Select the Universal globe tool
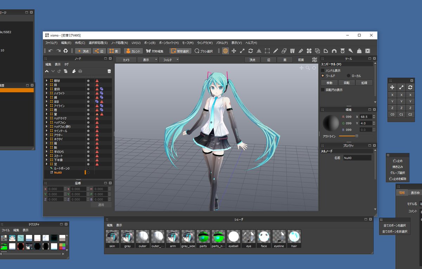The height and width of the screenshot is (269, 422). point(225,51)
